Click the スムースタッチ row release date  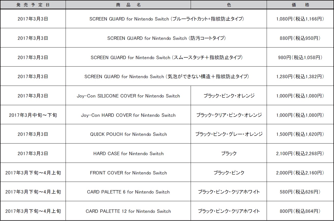click(x=33, y=57)
